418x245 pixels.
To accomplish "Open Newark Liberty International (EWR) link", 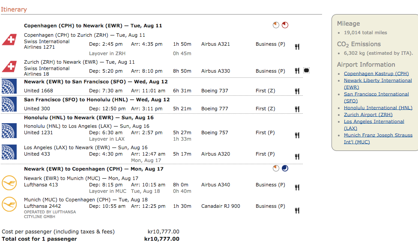I will tap(378, 80).
